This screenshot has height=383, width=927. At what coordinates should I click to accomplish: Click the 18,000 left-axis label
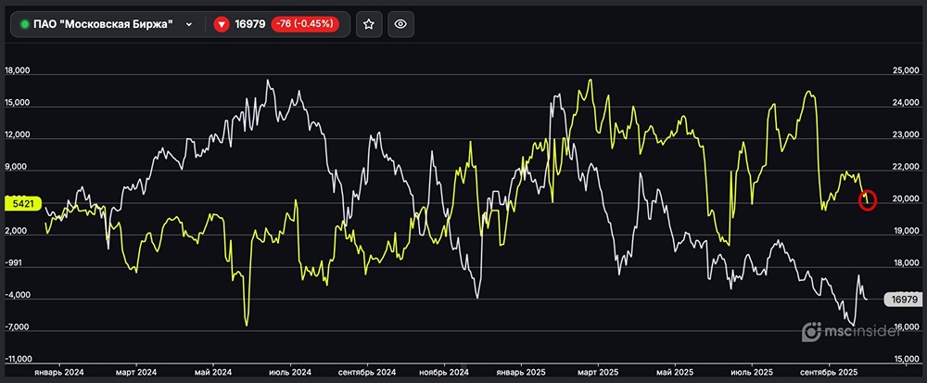(17, 70)
